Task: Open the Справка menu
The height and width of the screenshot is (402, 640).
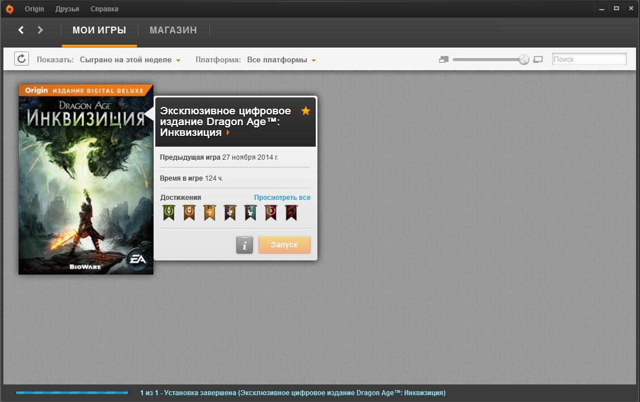Action: [104, 9]
